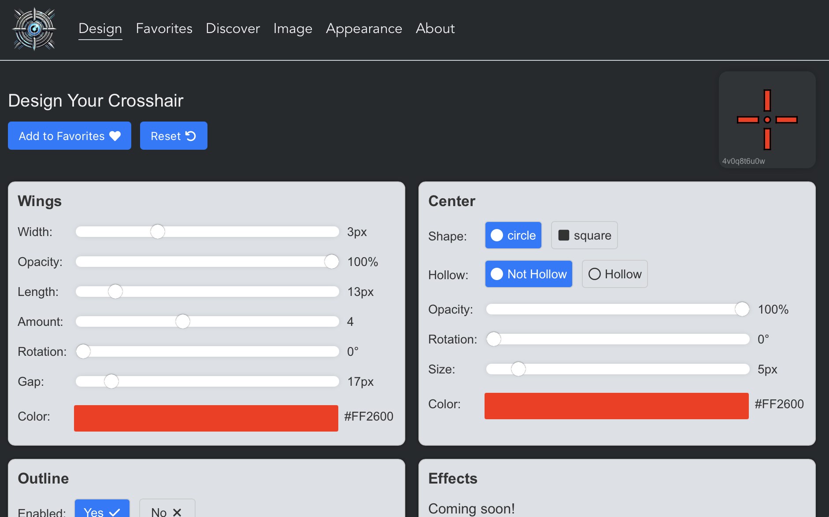
Task: Select the circle center shape
Action: point(513,235)
